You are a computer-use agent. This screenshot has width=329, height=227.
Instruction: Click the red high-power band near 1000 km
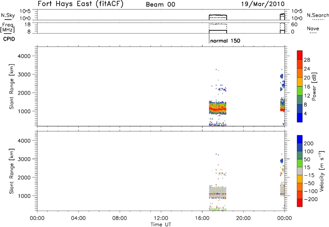coord(218,109)
